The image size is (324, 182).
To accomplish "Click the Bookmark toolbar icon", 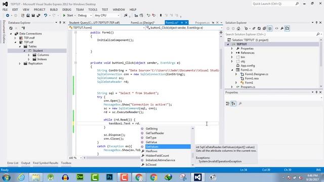I will [x=161, y=16].
